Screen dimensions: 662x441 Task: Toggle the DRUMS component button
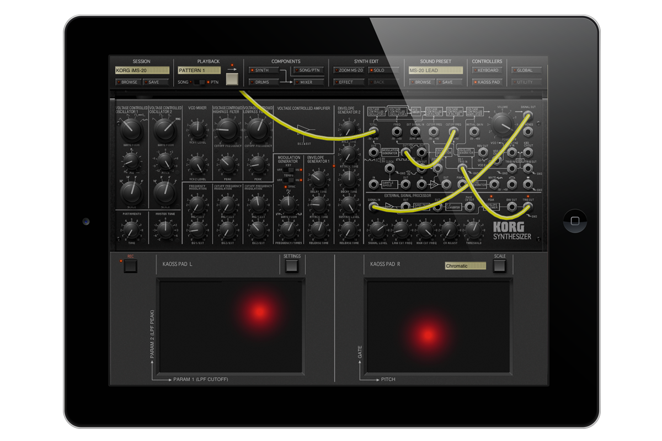(x=264, y=82)
